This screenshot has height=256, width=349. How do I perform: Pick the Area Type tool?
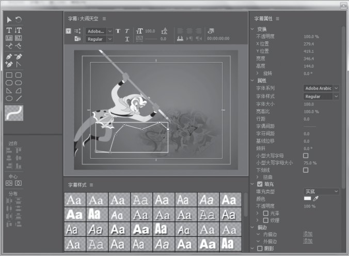(9, 38)
